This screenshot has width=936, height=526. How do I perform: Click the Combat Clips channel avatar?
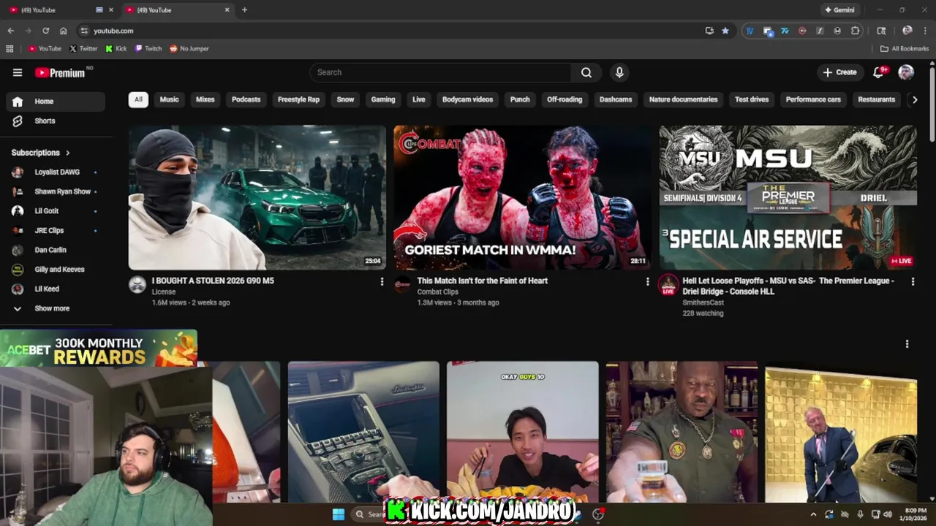pos(403,285)
